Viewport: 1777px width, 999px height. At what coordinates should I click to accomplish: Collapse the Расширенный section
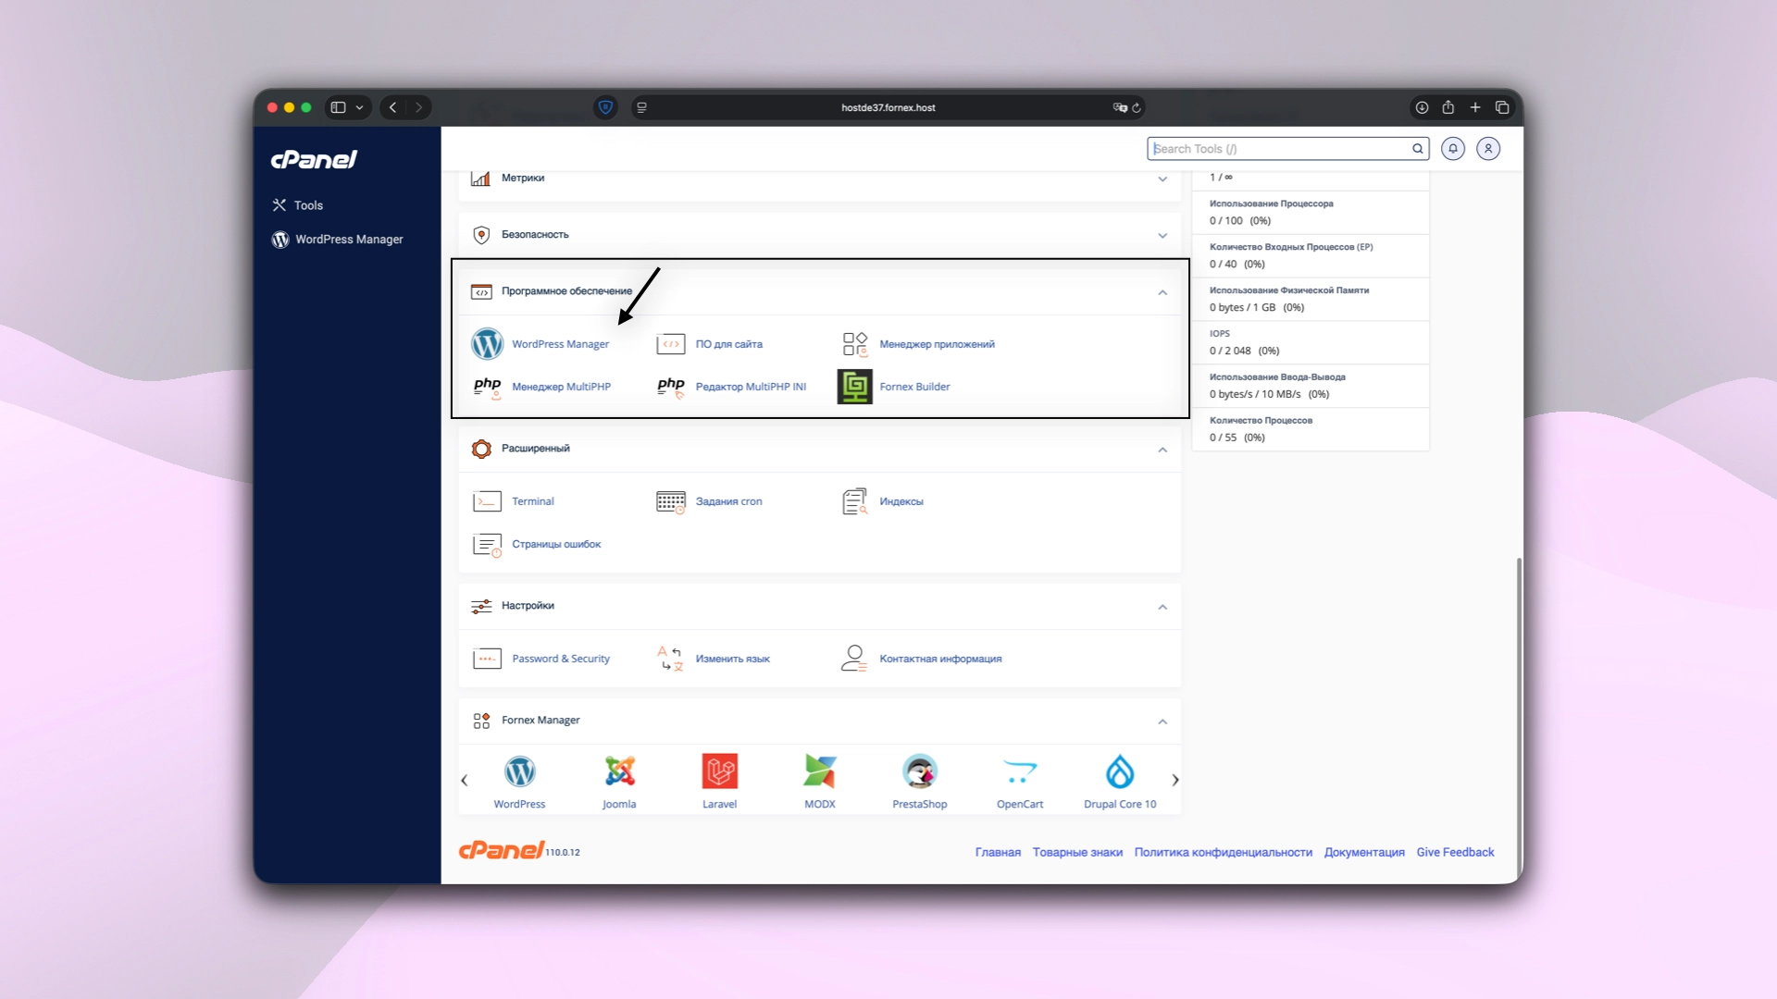(x=1162, y=450)
